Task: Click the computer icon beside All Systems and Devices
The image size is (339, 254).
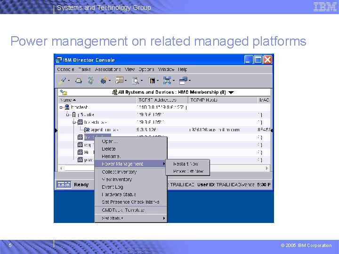Action: (114, 92)
